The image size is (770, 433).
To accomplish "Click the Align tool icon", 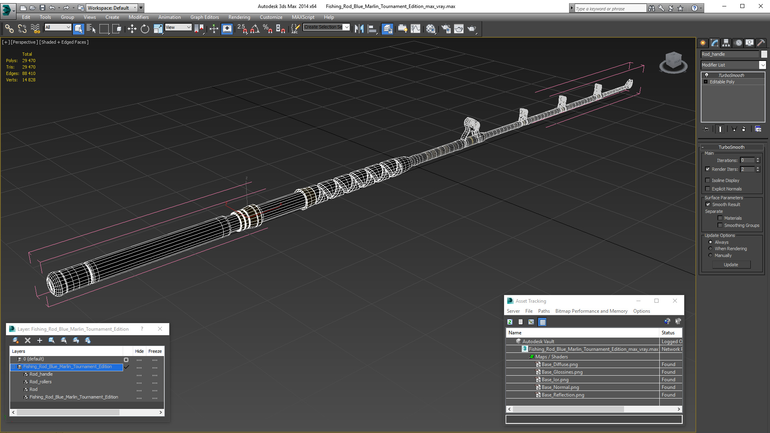I will (x=373, y=28).
